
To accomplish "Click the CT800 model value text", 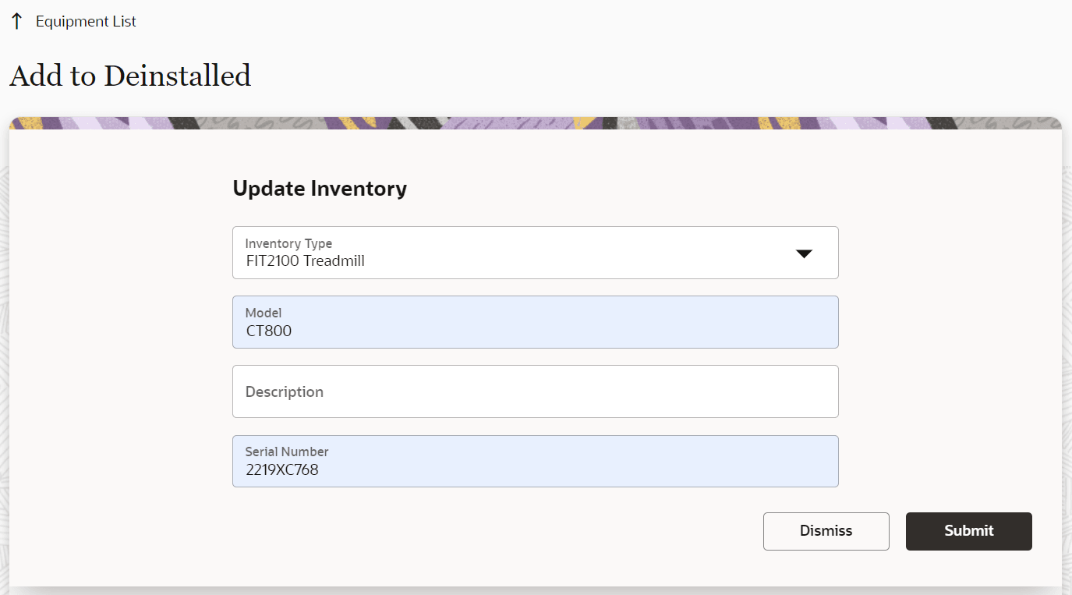I will (x=269, y=331).
